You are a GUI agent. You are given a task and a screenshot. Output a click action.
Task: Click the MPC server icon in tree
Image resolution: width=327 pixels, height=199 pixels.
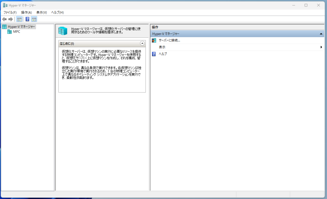coord(9,32)
